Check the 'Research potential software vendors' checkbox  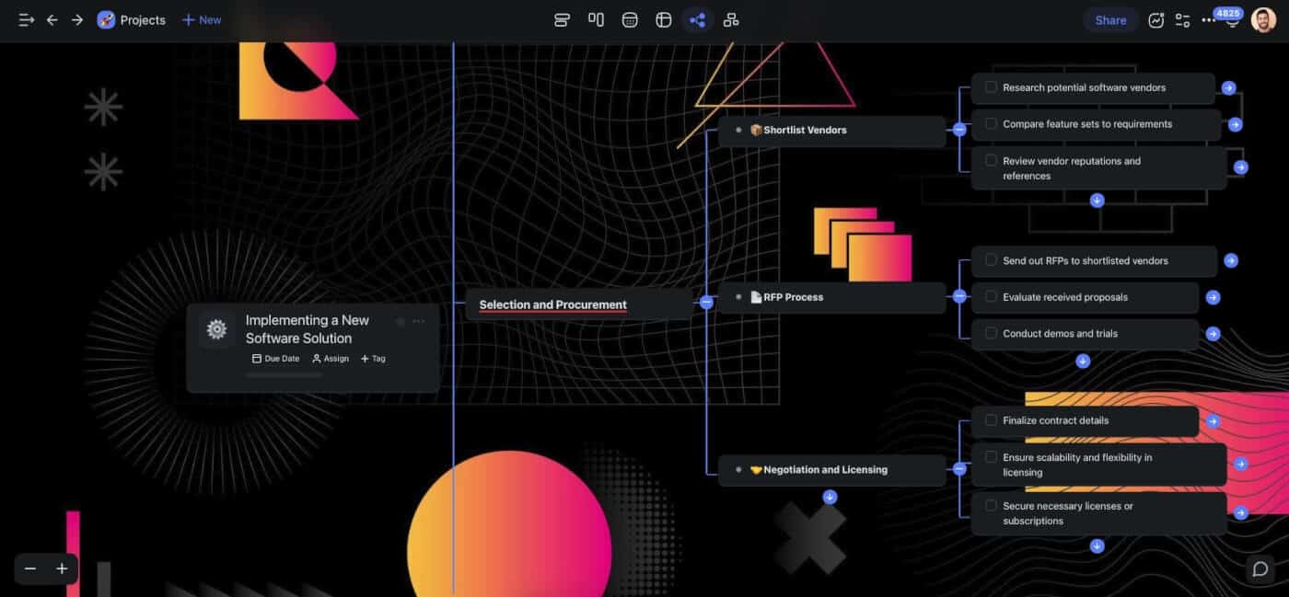click(991, 87)
